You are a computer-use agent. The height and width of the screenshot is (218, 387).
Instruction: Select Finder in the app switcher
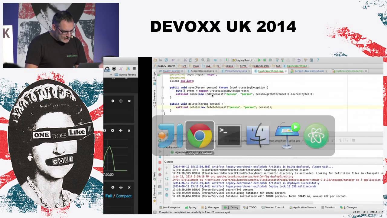pyautogui.click(x=258, y=135)
